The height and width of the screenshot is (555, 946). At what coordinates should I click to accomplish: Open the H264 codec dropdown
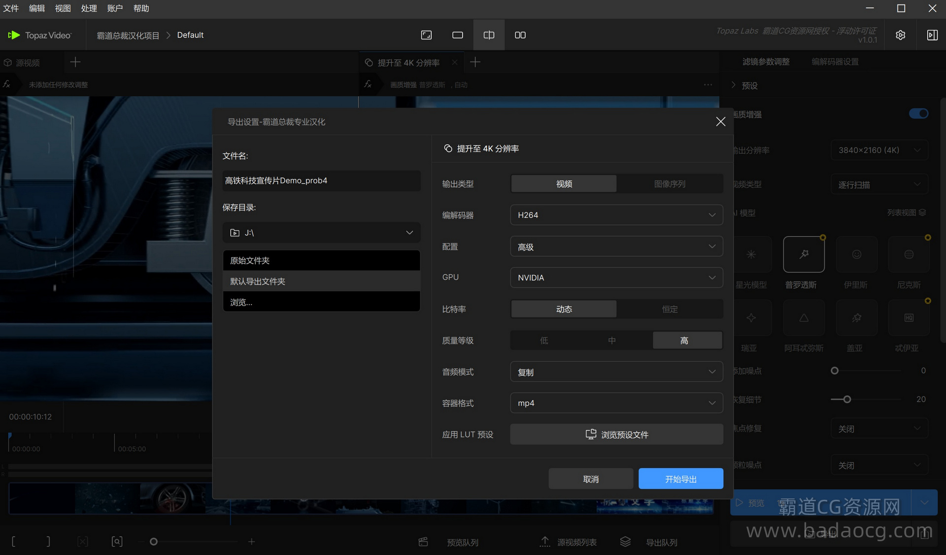pos(616,215)
